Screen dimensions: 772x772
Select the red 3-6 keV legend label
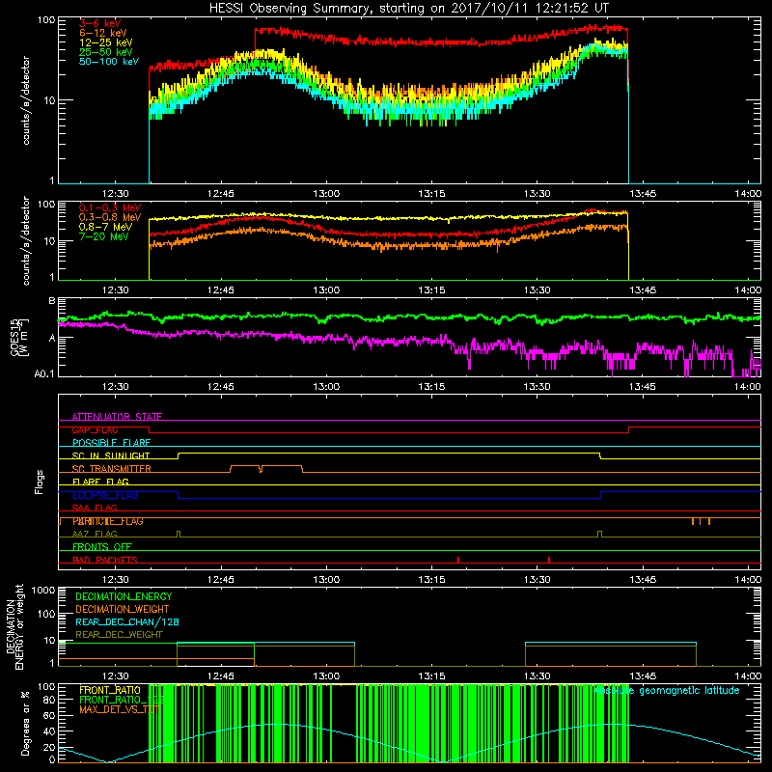[100, 23]
